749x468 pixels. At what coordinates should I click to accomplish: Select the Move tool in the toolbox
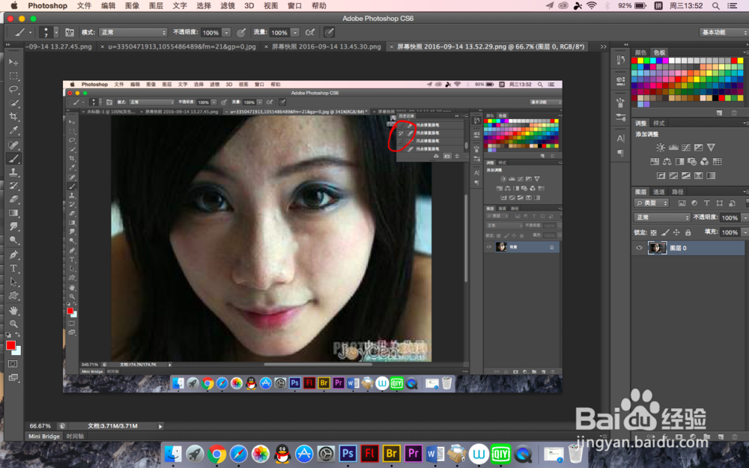point(13,62)
